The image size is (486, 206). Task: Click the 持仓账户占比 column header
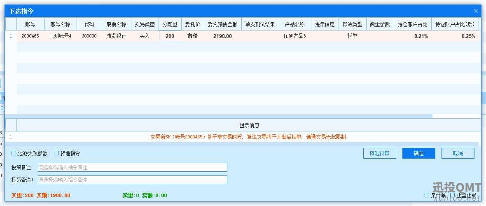coord(413,24)
